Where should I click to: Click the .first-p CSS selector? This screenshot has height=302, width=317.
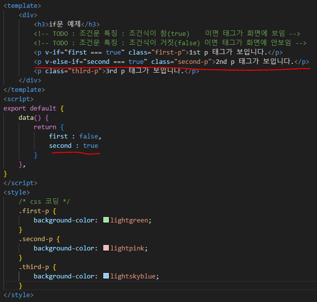(34, 211)
